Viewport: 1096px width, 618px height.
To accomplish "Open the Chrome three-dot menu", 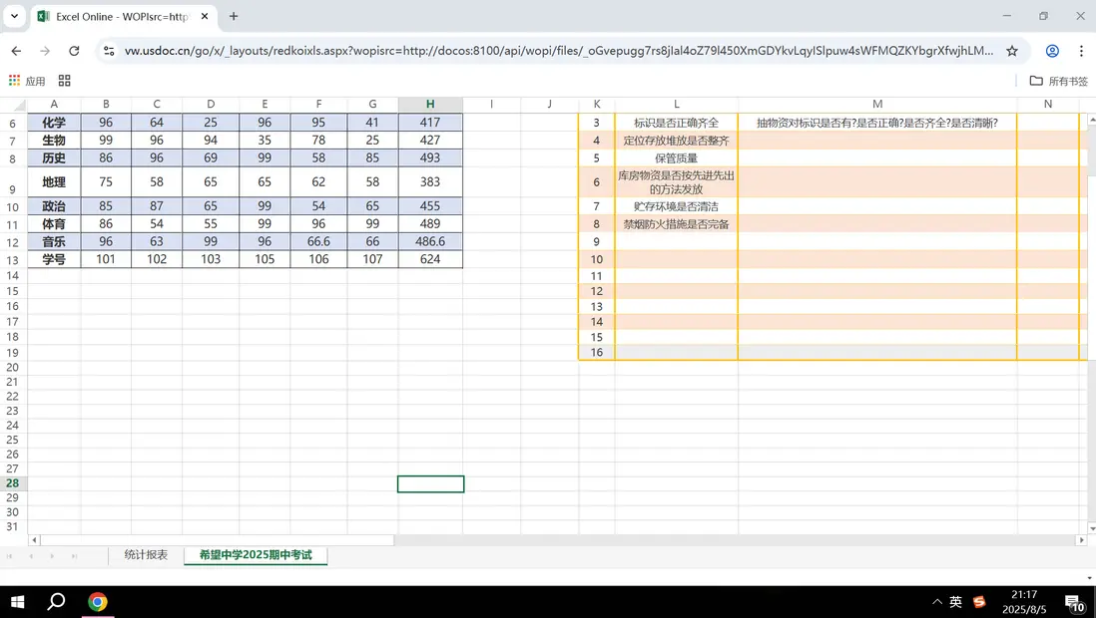I will coord(1083,48).
